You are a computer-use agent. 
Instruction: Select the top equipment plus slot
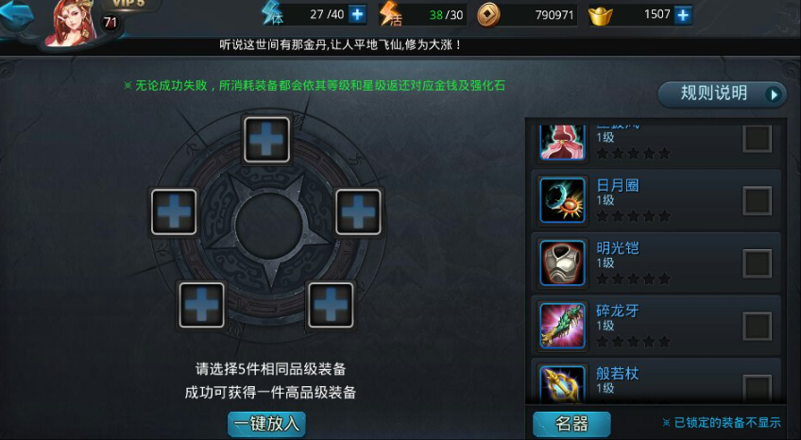click(x=266, y=140)
